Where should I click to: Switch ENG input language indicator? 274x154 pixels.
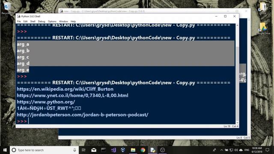click(247, 150)
